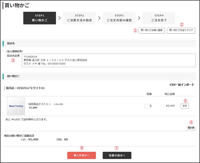Click the Now Printing product thumbnail
The image size is (200, 163).
tap(16, 106)
